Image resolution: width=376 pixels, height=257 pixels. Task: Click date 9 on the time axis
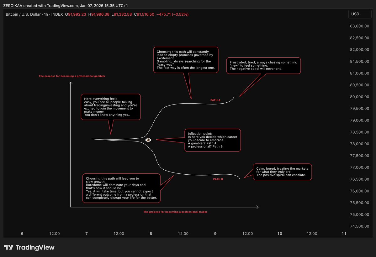click(x=215, y=234)
